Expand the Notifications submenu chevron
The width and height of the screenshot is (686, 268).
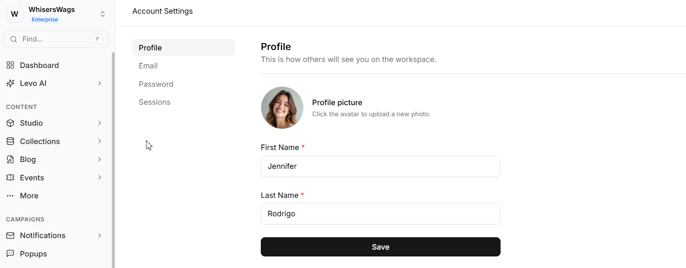tap(99, 236)
